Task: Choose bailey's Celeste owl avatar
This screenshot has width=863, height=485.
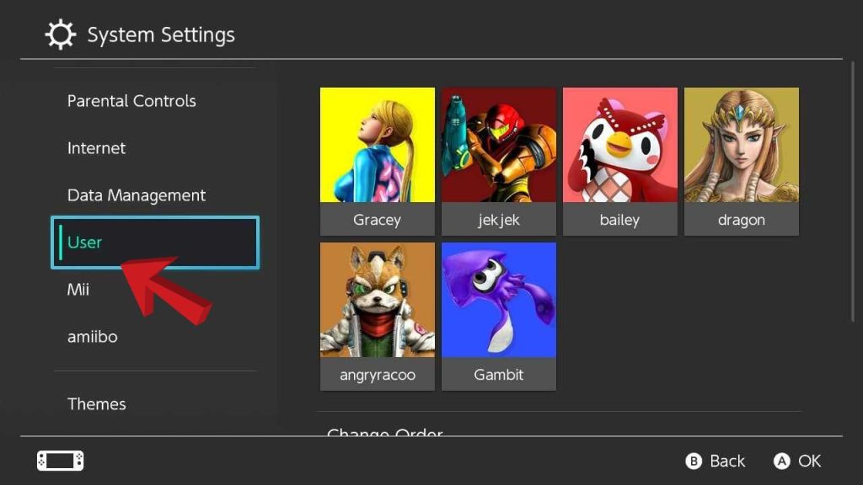Action: tap(619, 145)
